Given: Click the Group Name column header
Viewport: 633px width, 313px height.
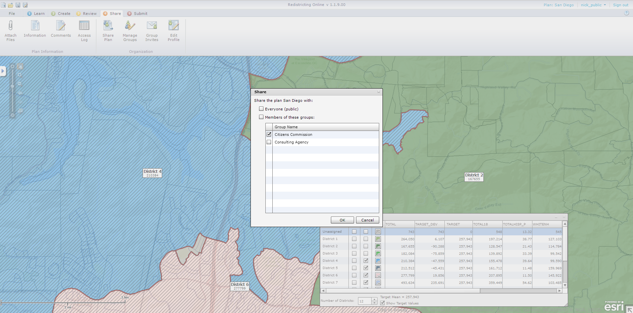Looking at the screenshot, I should click(326, 127).
